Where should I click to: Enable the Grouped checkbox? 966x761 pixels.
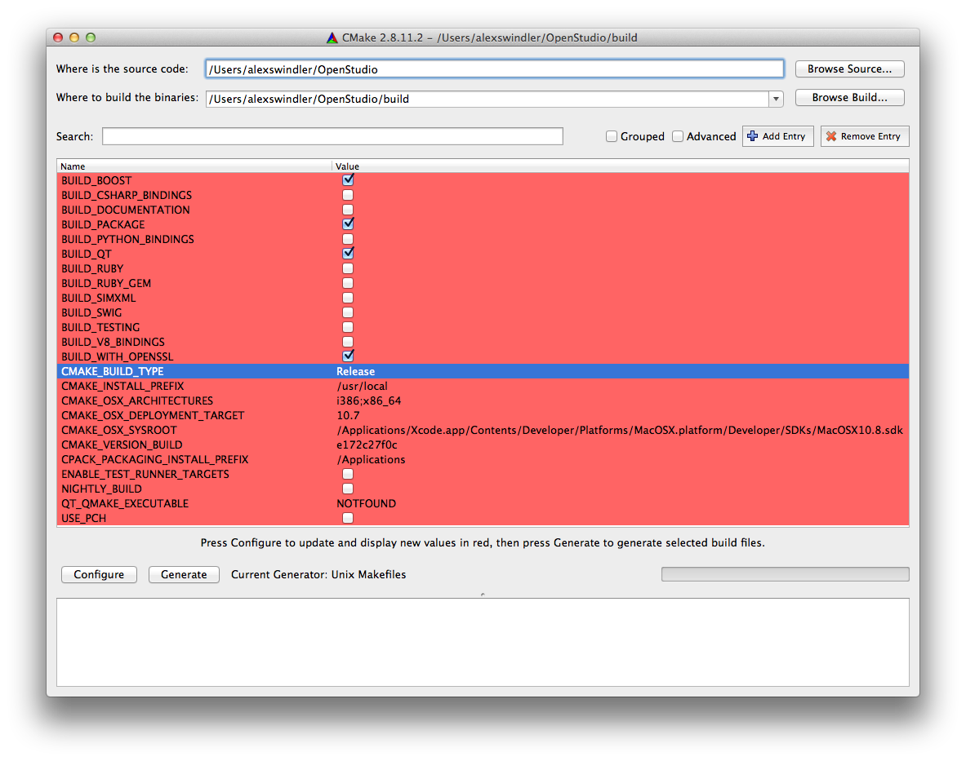click(x=612, y=136)
